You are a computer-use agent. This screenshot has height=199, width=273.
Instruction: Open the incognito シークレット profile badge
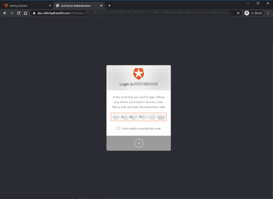tap(254, 13)
